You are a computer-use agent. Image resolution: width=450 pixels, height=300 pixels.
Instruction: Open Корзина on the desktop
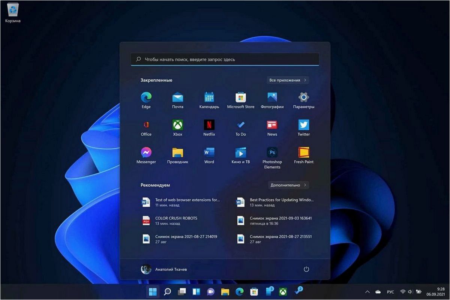[13, 13]
